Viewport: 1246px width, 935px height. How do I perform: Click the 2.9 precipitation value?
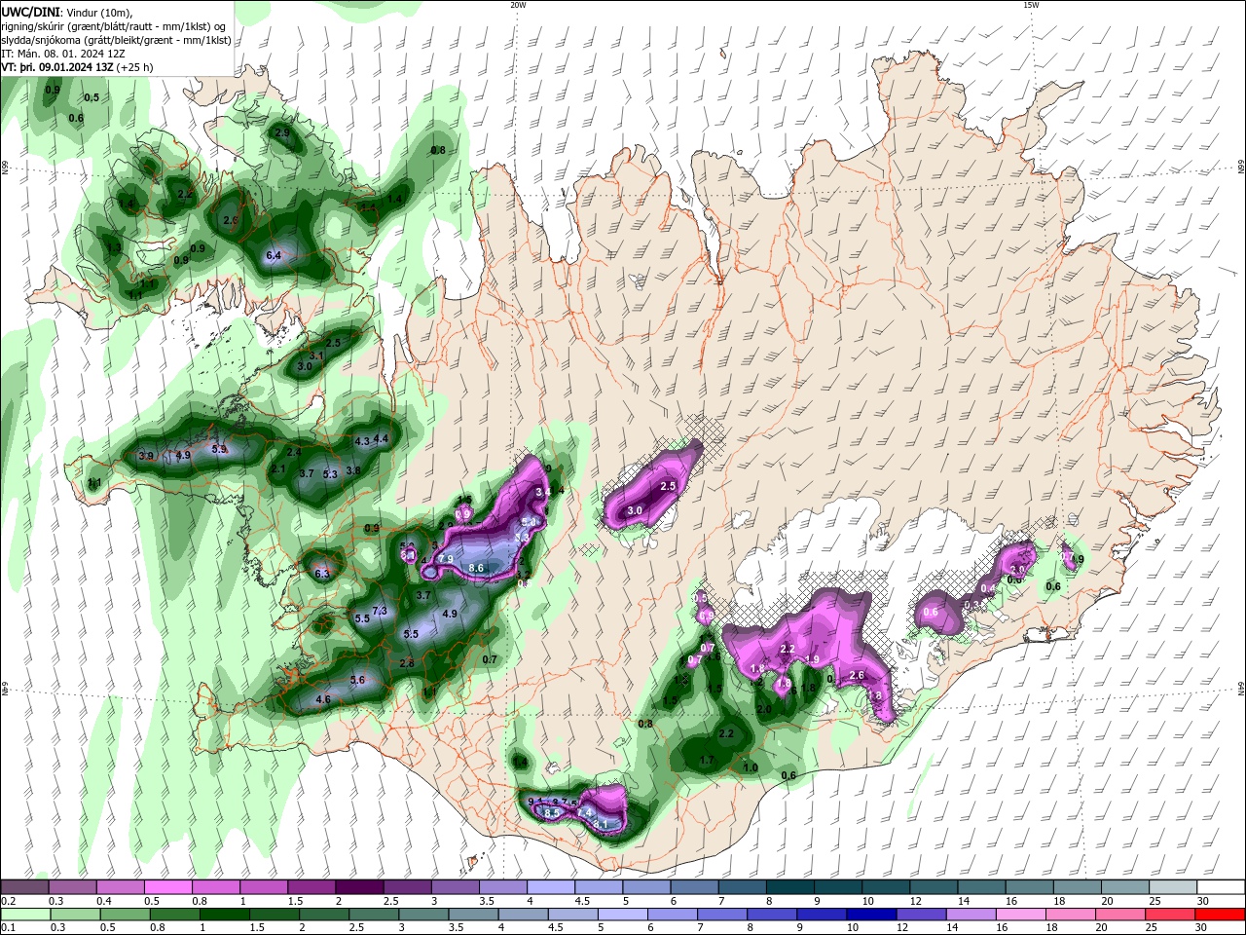point(282,132)
